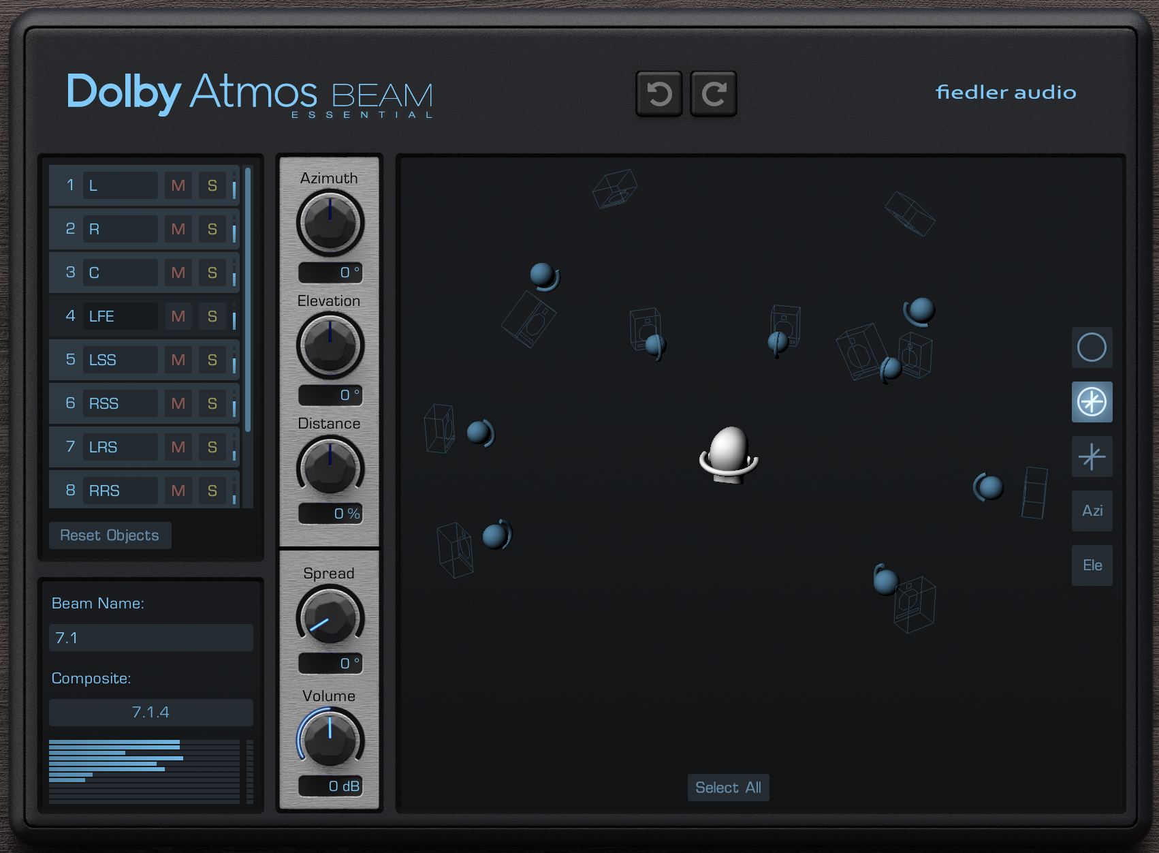Image resolution: width=1159 pixels, height=853 pixels.
Task: Toggle the Azi lock button
Action: pos(1092,511)
